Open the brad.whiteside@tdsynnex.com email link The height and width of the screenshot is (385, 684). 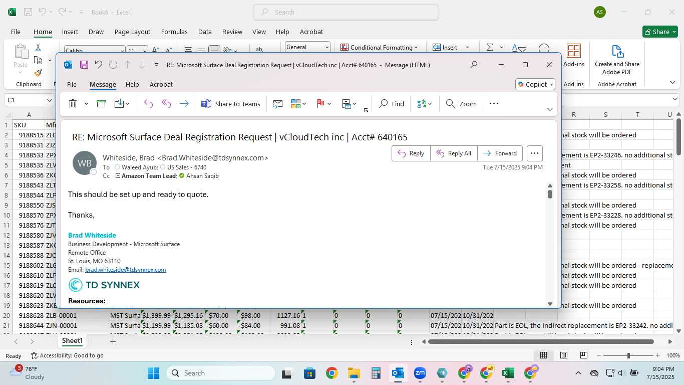[x=126, y=270]
